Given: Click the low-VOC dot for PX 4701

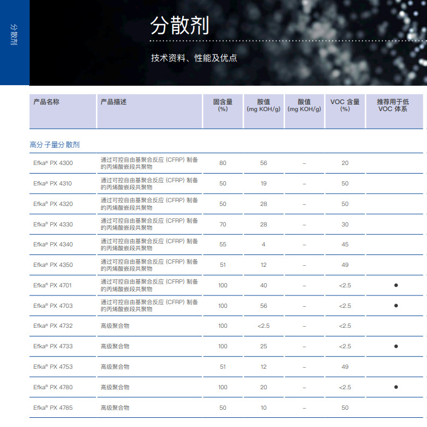Looking at the screenshot, I should (396, 285).
